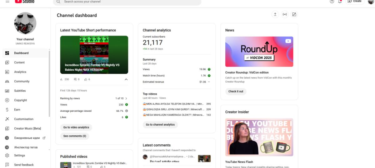Screen dimensions: 375x168
Task: Click the Published videos Incredibox Sprunki title
Action: [x=100, y=163]
